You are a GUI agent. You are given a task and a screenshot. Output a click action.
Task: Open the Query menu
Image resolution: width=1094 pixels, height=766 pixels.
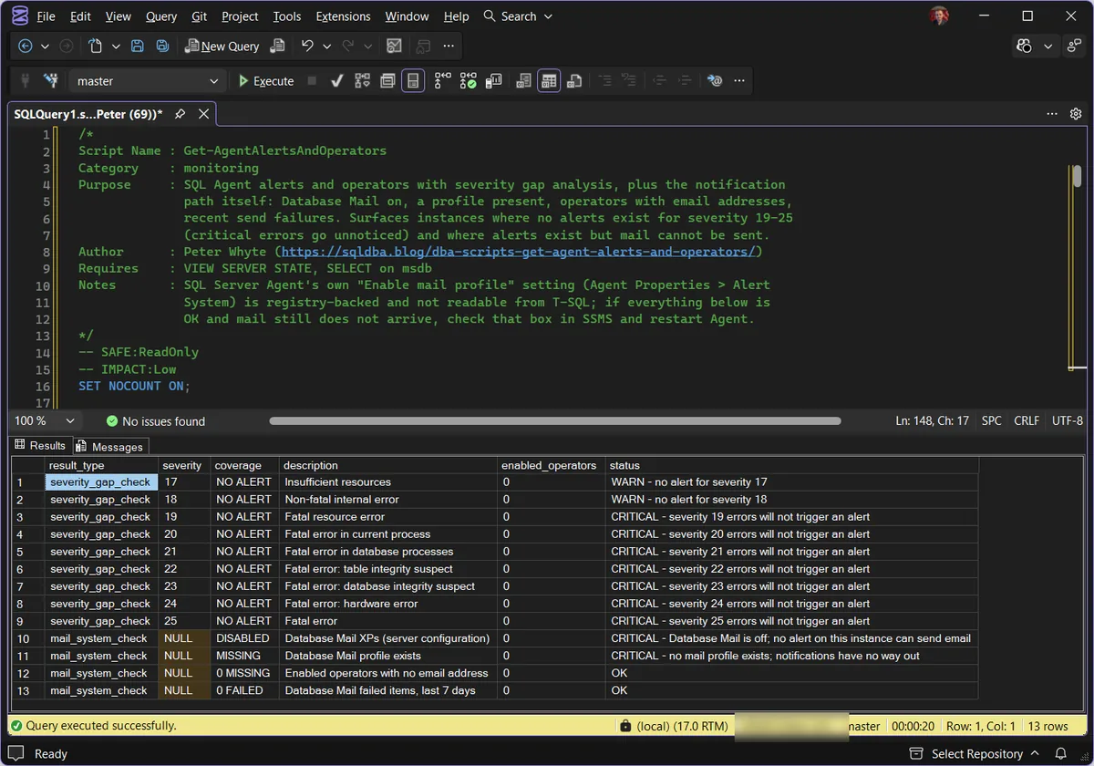tap(161, 16)
